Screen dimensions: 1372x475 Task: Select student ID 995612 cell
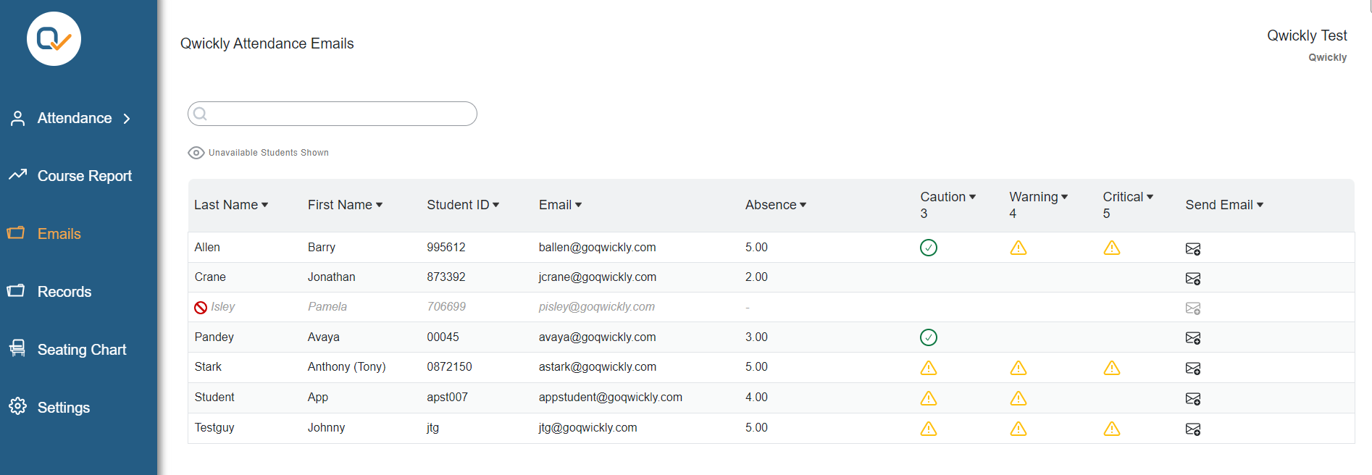point(446,248)
